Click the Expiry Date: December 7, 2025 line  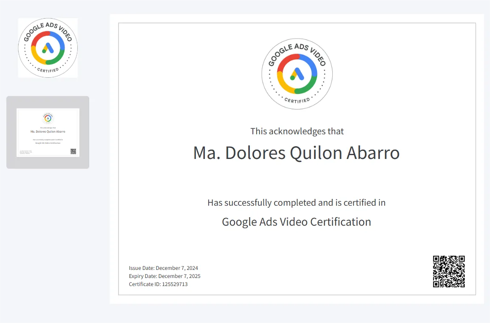click(165, 276)
